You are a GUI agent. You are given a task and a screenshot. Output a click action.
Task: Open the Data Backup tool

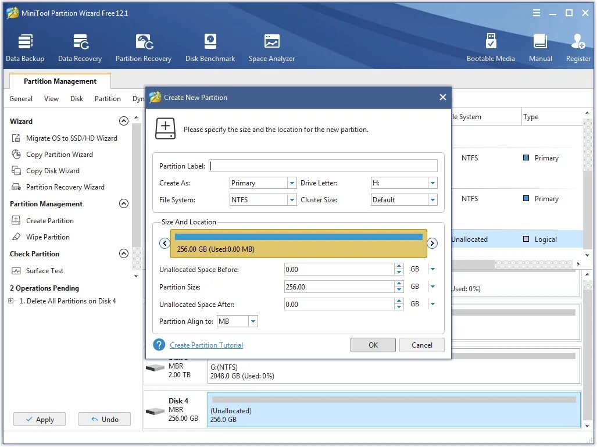click(25, 48)
